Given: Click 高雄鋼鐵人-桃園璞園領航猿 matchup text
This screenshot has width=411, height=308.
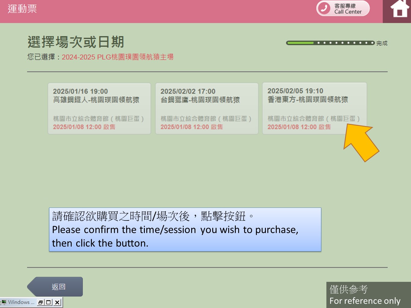Looking at the screenshot, I should 96,100.
